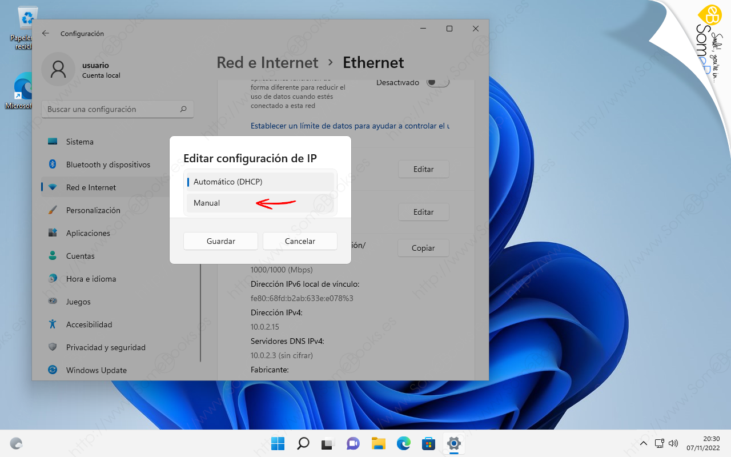Image resolution: width=731 pixels, height=457 pixels.
Task: Launch Microsoft Edge from the taskbar
Action: [x=403, y=443]
